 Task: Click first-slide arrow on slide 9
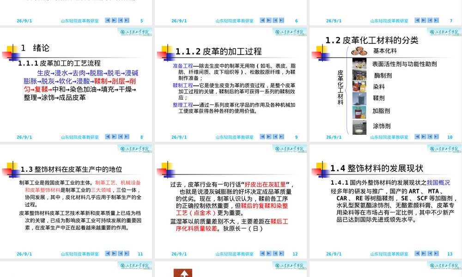[275, 137]
